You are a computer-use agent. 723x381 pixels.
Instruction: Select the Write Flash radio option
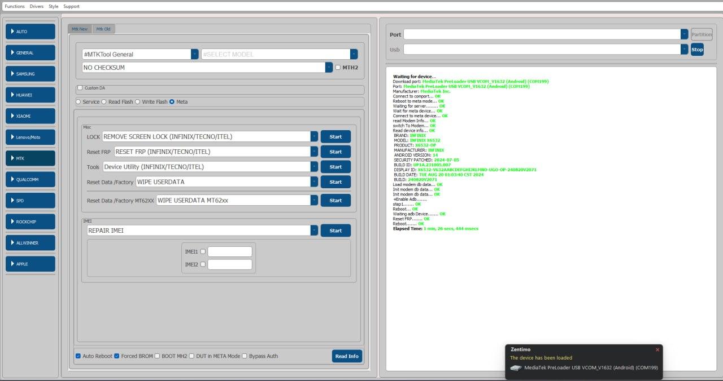coord(138,102)
